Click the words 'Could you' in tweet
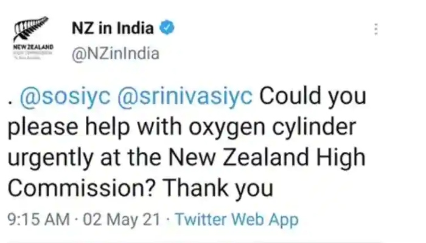426x243 pixels. 313,96
